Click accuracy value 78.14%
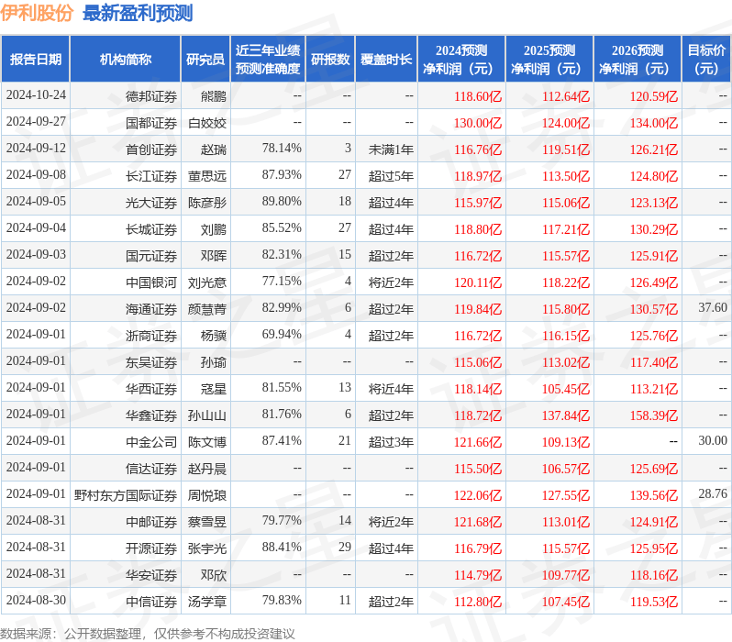 coord(282,148)
